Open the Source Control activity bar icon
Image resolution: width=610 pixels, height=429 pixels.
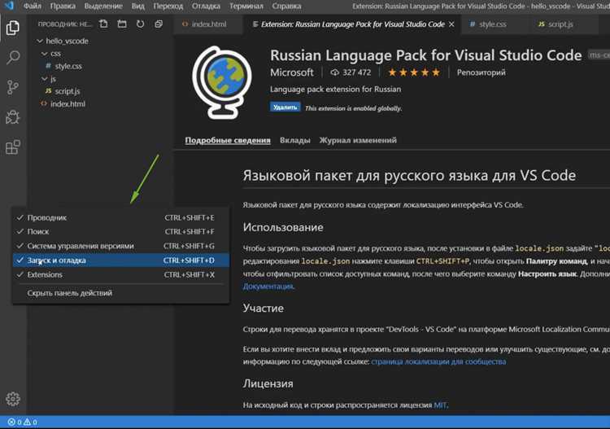[13, 87]
